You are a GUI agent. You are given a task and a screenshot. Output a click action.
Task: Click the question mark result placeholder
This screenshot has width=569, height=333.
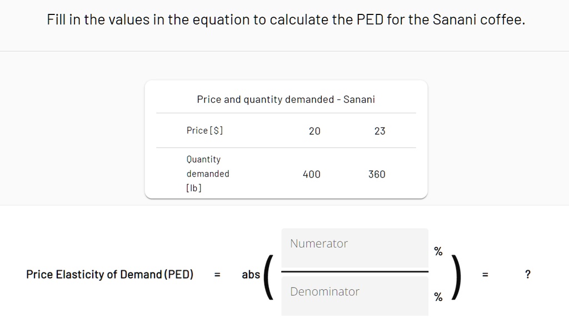pos(527,274)
